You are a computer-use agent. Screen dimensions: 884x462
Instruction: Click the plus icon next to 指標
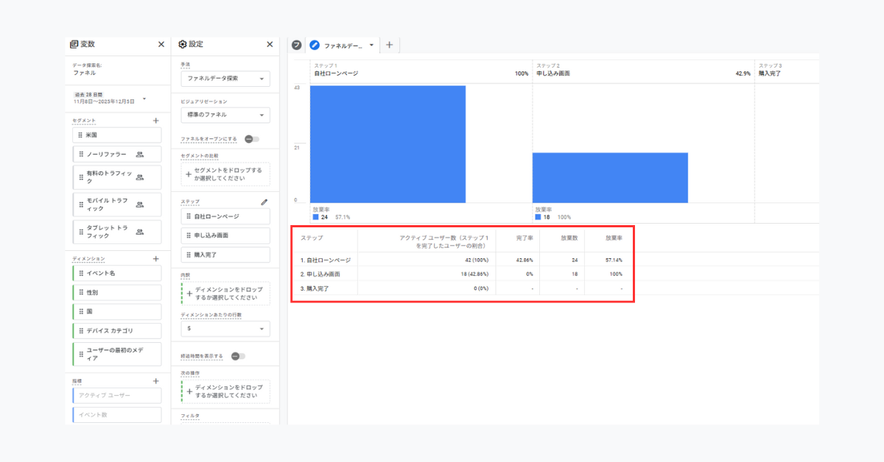[x=155, y=381]
